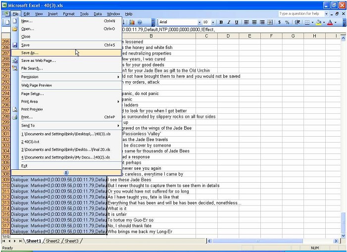This screenshot has height=252, width=347.
Task: Select row header 312
Action: 6,197
